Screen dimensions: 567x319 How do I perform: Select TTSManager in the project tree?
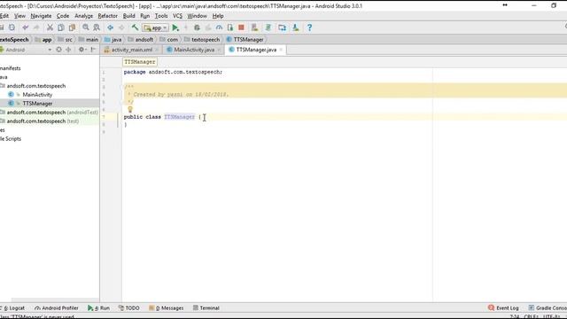pos(37,104)
